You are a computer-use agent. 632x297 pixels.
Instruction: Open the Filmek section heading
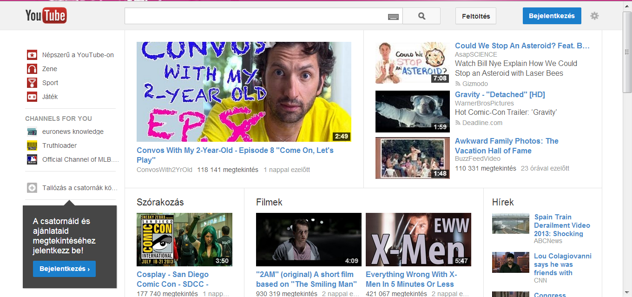tap(269, 202)
